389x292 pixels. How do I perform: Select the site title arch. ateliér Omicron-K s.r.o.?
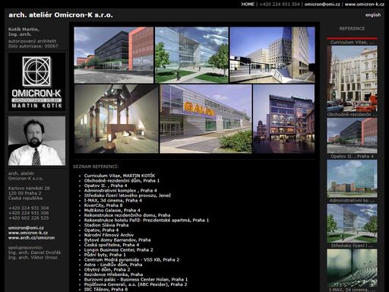pos(61,15)
